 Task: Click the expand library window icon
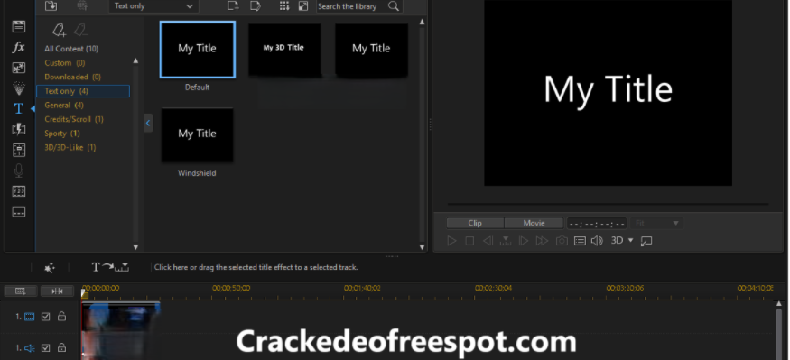click(302, 6)
